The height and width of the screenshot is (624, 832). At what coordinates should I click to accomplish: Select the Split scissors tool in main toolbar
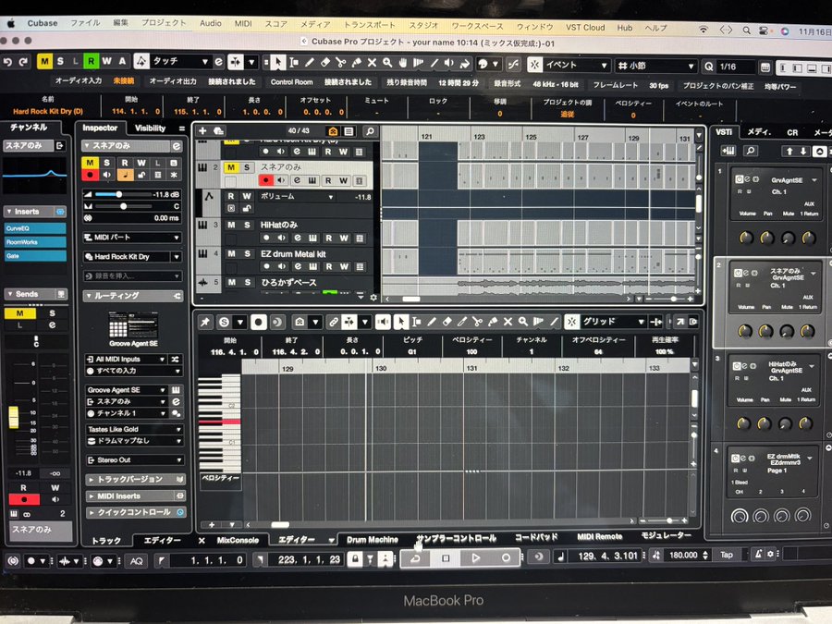coord(340,63)
